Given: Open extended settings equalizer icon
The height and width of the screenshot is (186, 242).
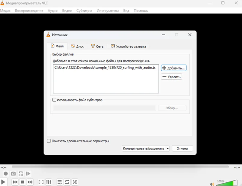Looking at the screenshot, I should 49,182.
